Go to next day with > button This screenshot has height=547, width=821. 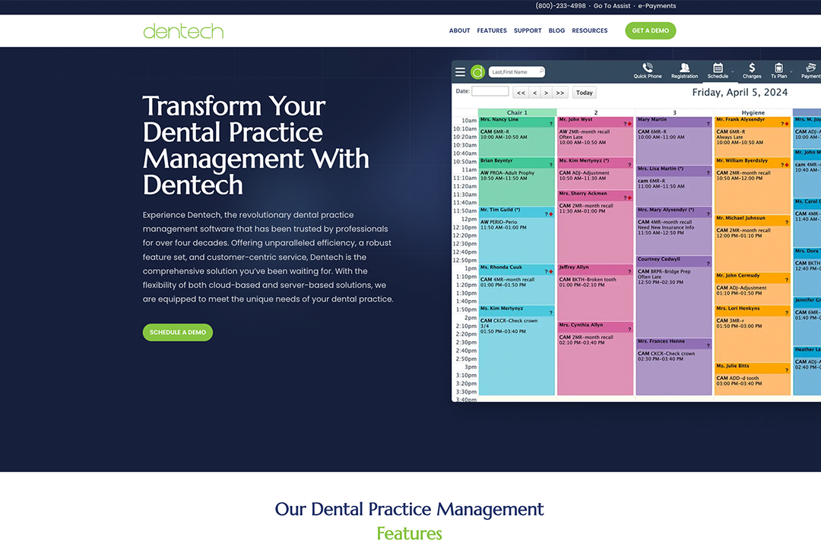546,93
